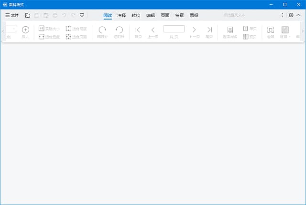
Task: Click the page number input field
Action: click(174, 29)
